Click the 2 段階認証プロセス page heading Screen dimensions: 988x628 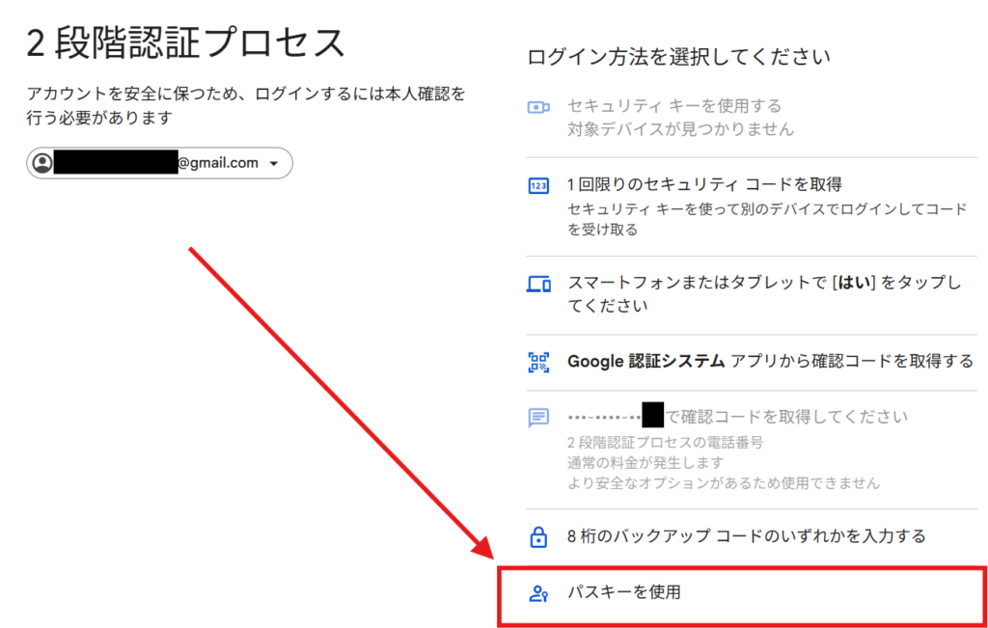click(185, 42)
